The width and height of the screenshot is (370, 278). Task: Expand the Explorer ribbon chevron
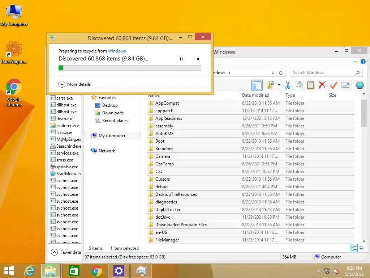click(355, 62)
